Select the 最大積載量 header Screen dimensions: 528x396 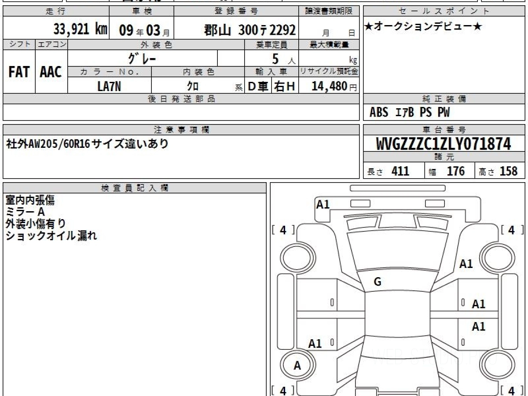coord(329,44)
